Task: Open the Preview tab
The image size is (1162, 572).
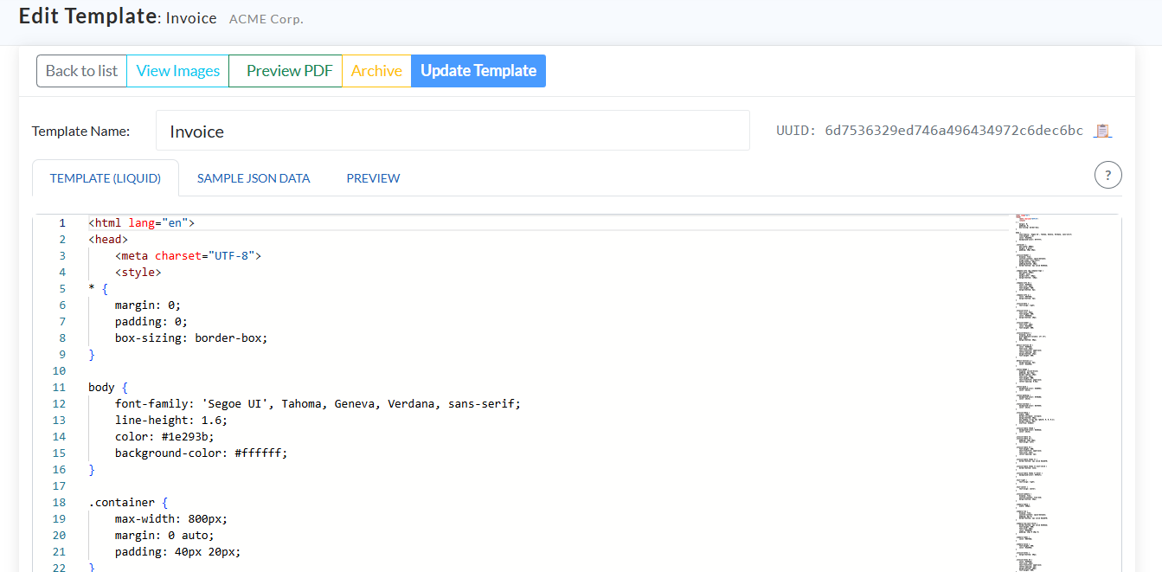Action: coord(373,178)
